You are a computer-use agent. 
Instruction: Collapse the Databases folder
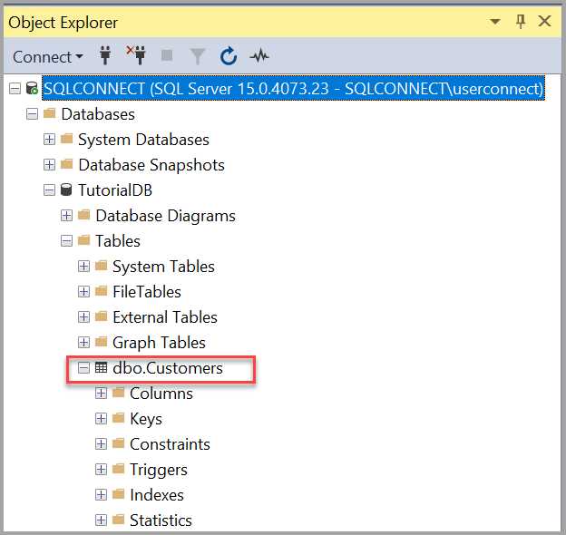tap(32, 114)
